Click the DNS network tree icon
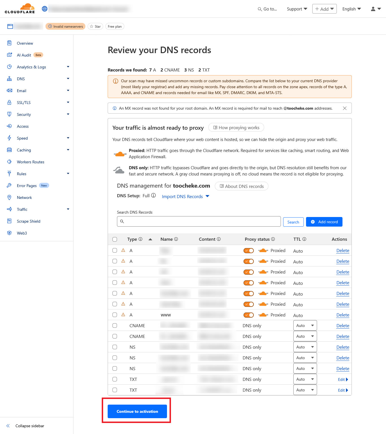This screenshot has width=386, height=434. [9, 79]
